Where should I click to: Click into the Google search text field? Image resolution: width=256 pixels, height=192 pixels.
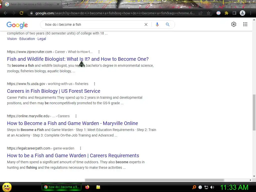[x=93, y=24]
